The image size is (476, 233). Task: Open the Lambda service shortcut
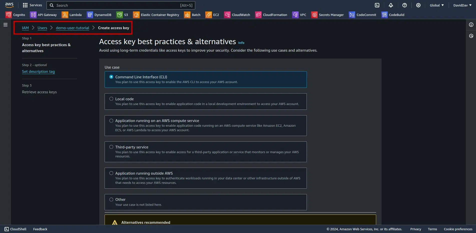click(x=72, y=15)
